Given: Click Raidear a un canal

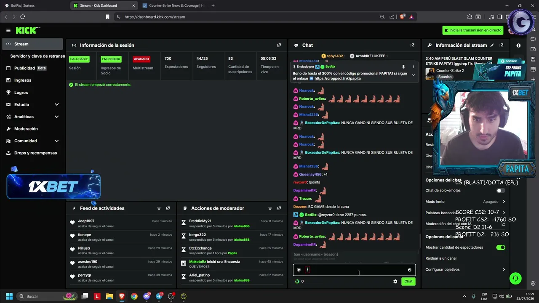Looking at the screenshot, I should click(441, 258).
